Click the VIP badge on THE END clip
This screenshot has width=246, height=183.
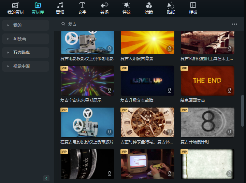tap(184, 68)
